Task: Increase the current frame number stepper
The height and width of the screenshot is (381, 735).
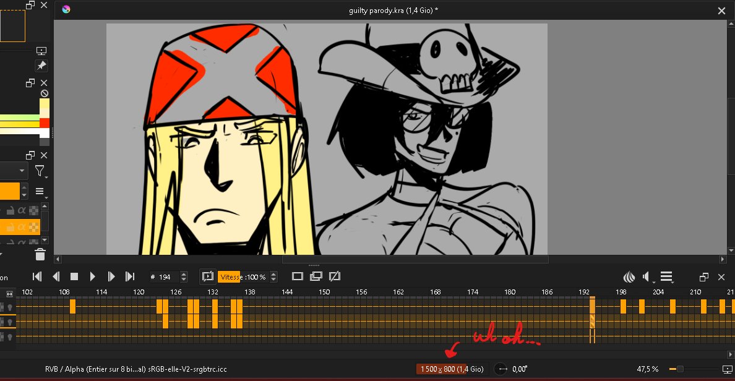Action: [x=184, y=274]
